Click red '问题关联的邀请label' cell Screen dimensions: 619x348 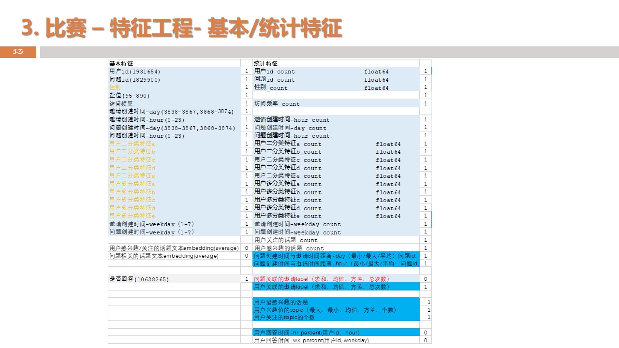click(336, 279)
